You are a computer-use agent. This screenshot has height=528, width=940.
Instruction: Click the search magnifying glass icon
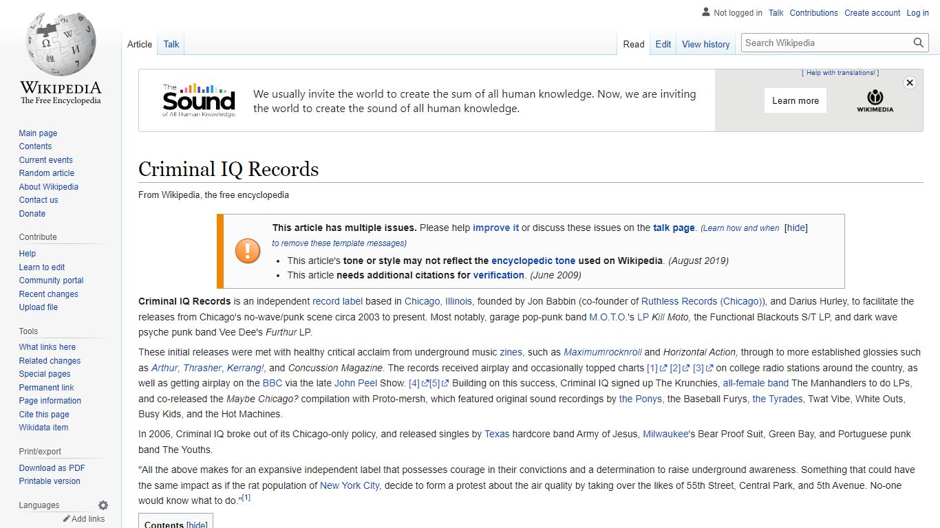pyautogui.click(x=918, y=43)
